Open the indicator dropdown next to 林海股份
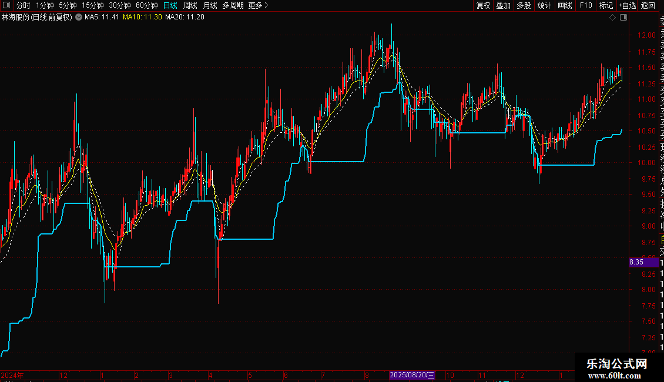664x382 pixels. [x=79, y=17]
